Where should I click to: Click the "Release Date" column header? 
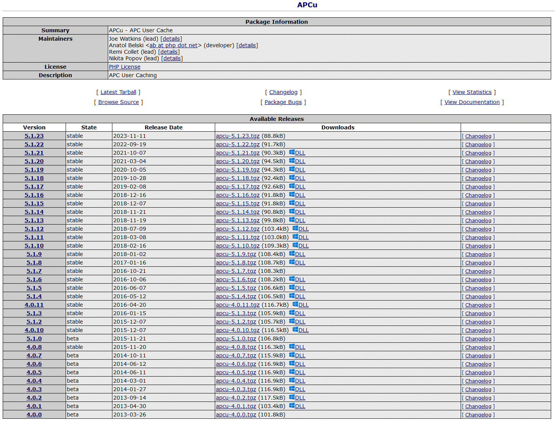tap(163, 127)
